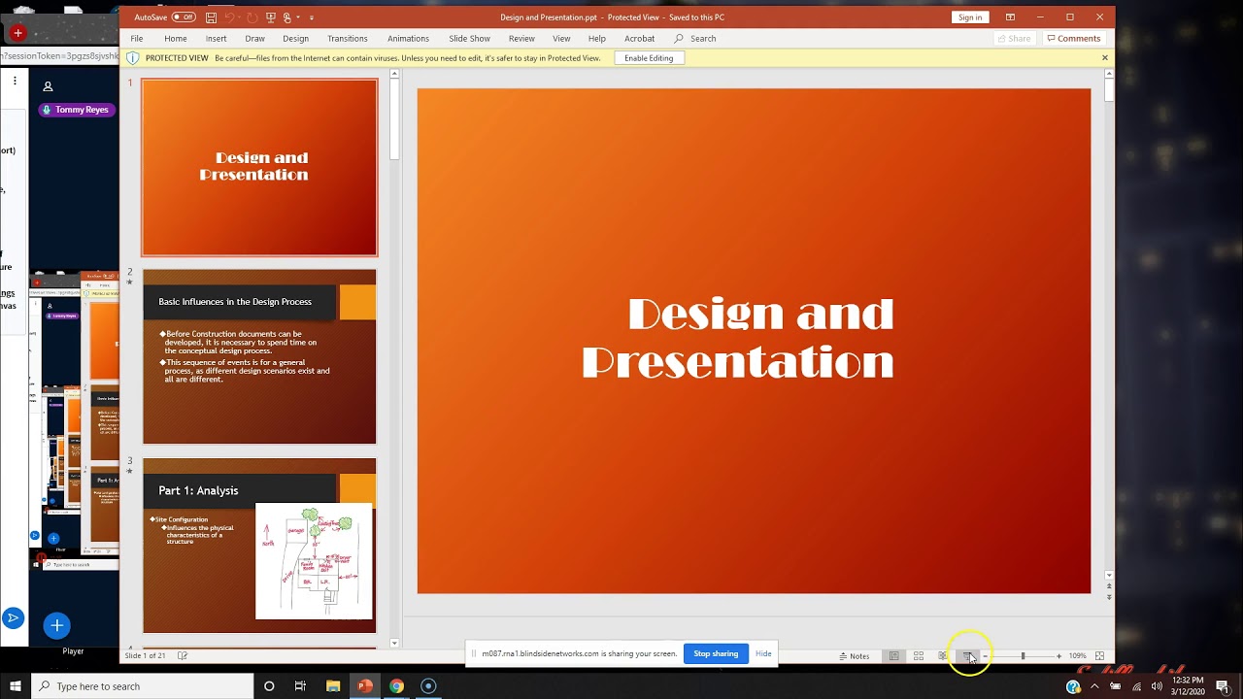The width and height of the screenshot is (1243, 699).
Task: Click Tommy Reyes user badge in browser
Action: [76, 110]
